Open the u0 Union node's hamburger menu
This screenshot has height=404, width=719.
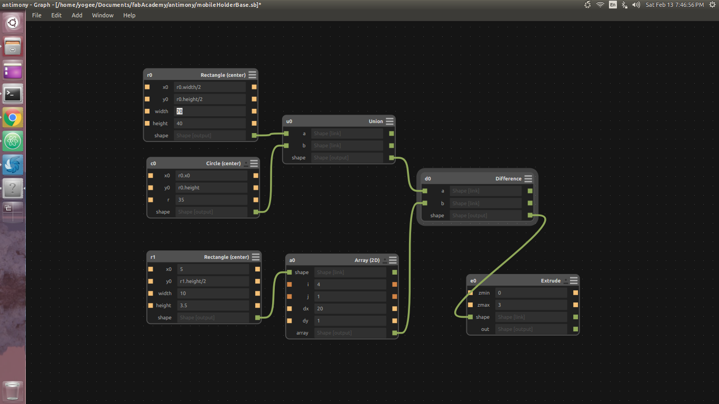click(390, 121)
